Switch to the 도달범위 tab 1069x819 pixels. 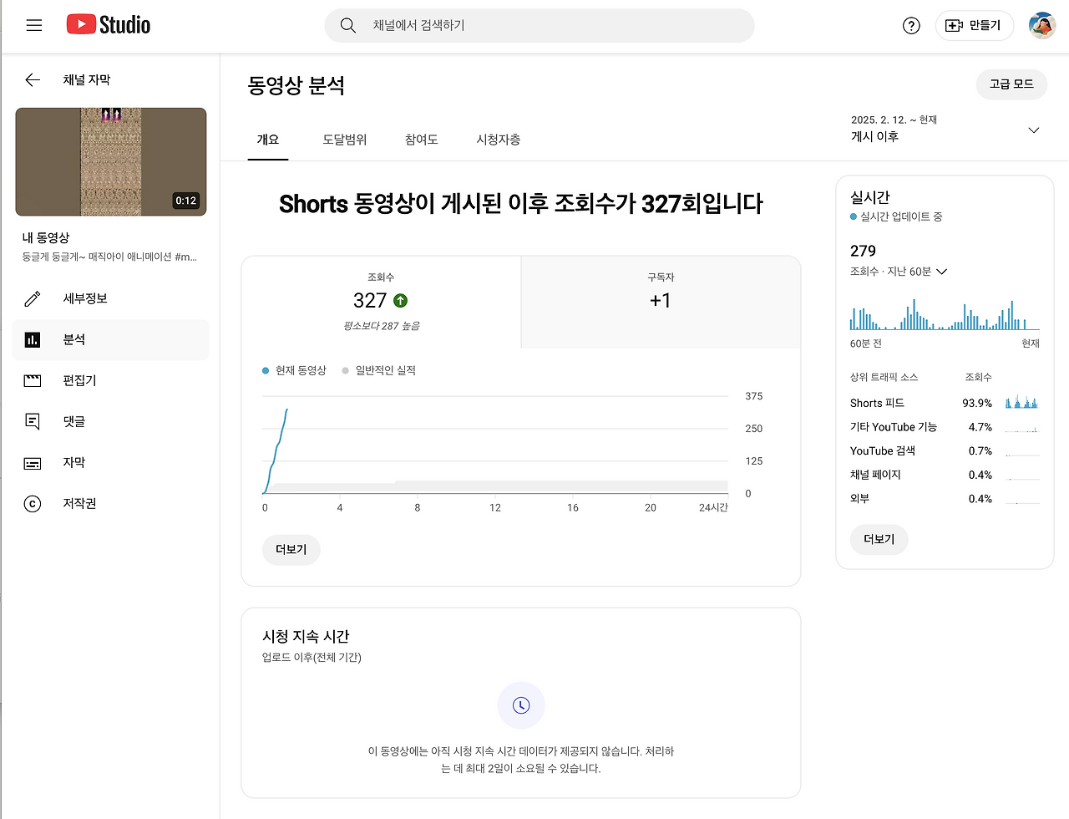click(343, 140)
